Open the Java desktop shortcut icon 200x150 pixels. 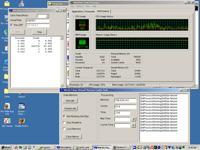coord(22,3)
